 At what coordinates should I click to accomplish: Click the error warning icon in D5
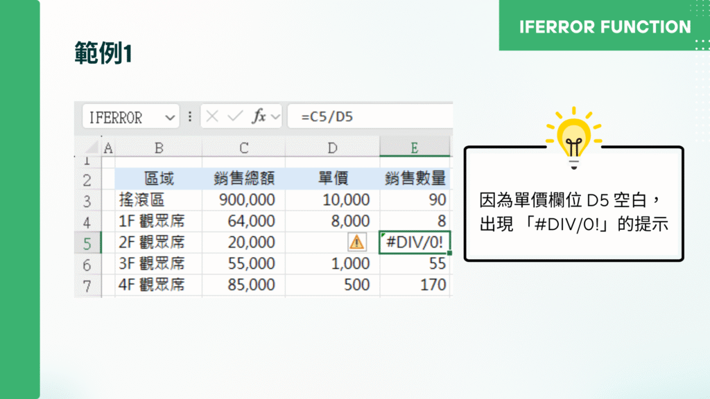click(x=357, y=242)
